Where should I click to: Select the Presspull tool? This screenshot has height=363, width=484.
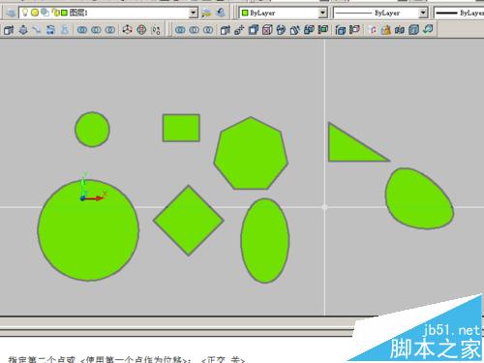click(23, 30)
